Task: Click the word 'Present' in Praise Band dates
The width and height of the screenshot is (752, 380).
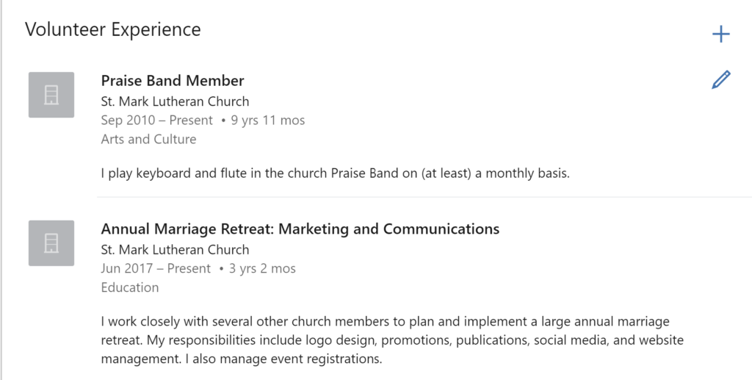Action: (x=191, y=121)
